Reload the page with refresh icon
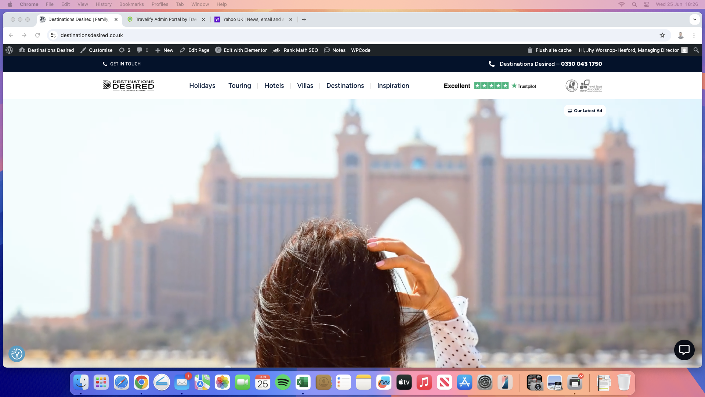 [37, 35]
